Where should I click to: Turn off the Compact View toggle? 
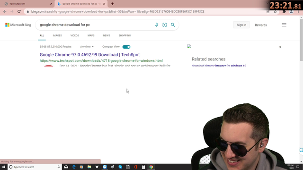click(126, 47)
